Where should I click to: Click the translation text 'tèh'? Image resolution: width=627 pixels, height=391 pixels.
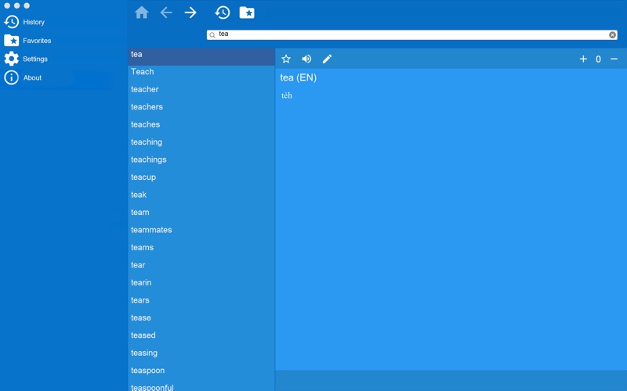pyautogui.click(x=287, y=95)
